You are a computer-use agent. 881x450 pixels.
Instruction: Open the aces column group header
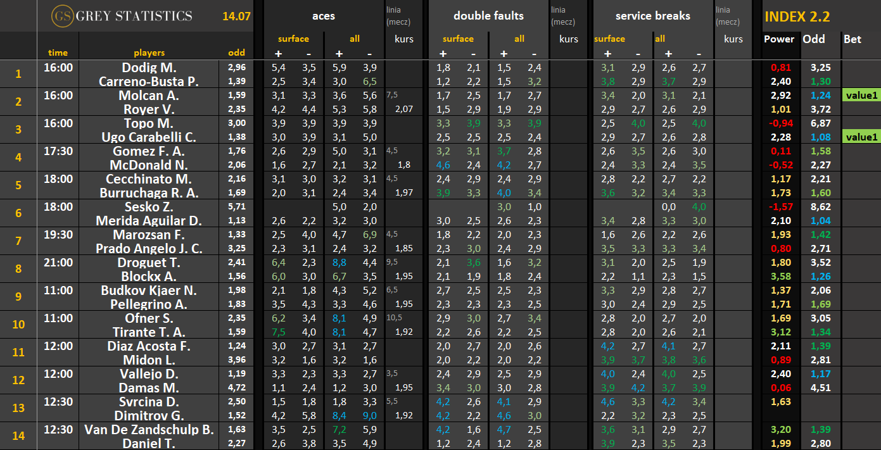(324, 16)
